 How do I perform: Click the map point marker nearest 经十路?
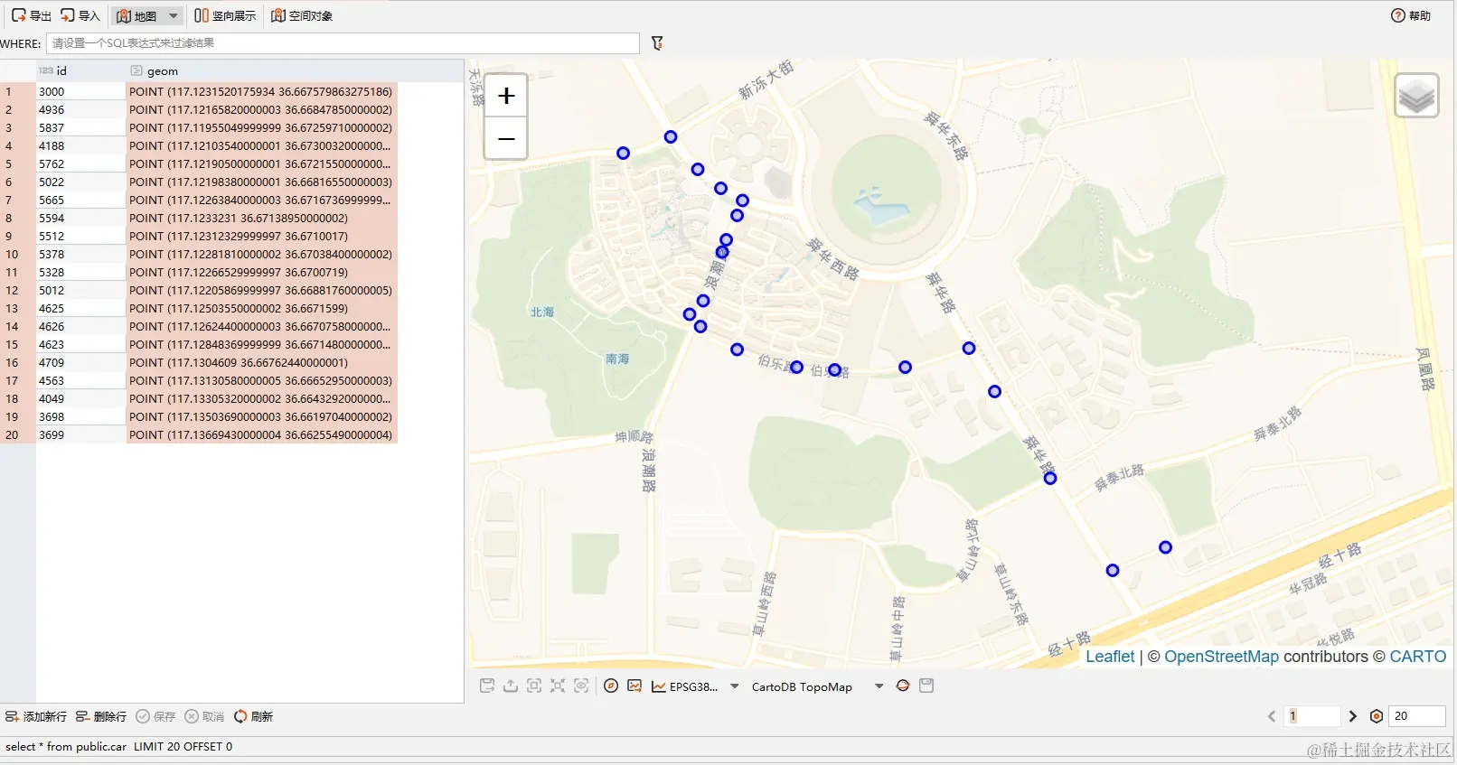[1113, 571]
